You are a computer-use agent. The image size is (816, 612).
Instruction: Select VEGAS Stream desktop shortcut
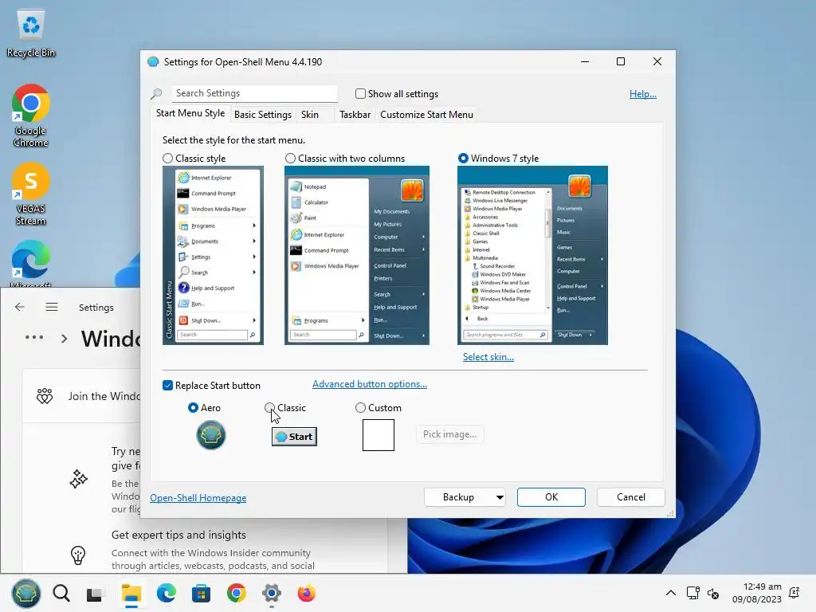pos(31,194)
